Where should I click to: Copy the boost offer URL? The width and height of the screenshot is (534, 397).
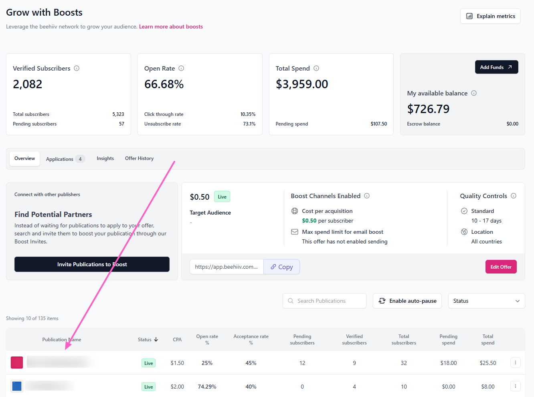tap(281, 267)
